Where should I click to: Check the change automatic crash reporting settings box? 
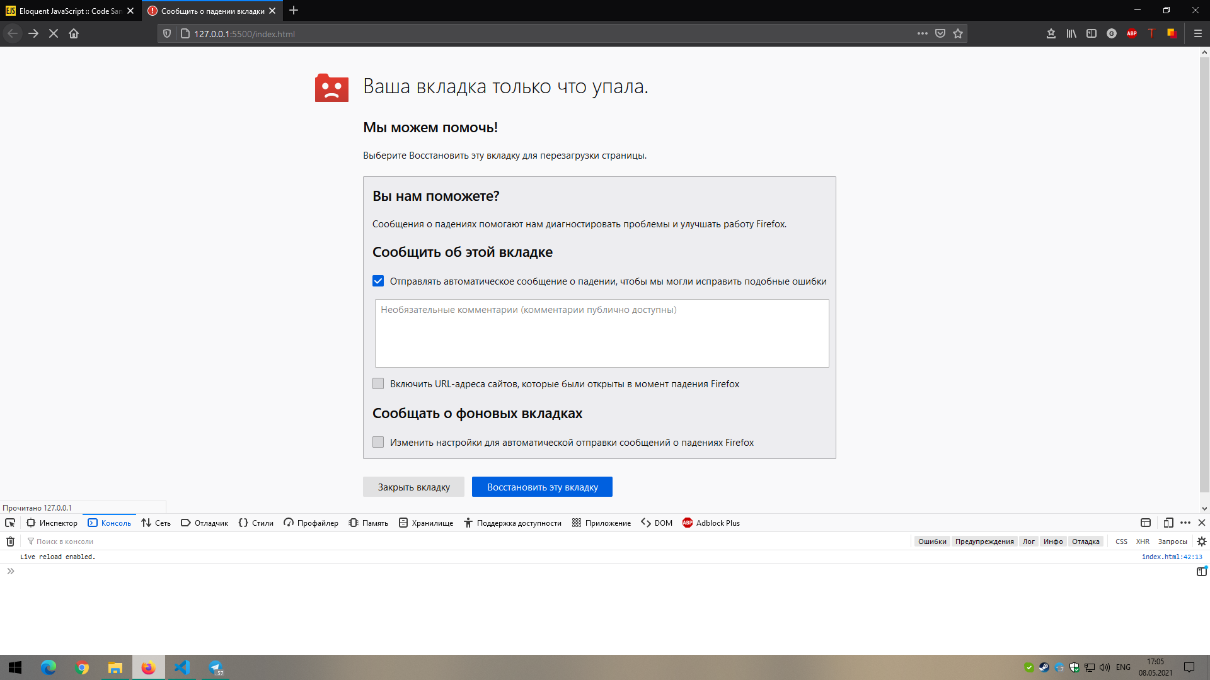(x=378, y=443)
